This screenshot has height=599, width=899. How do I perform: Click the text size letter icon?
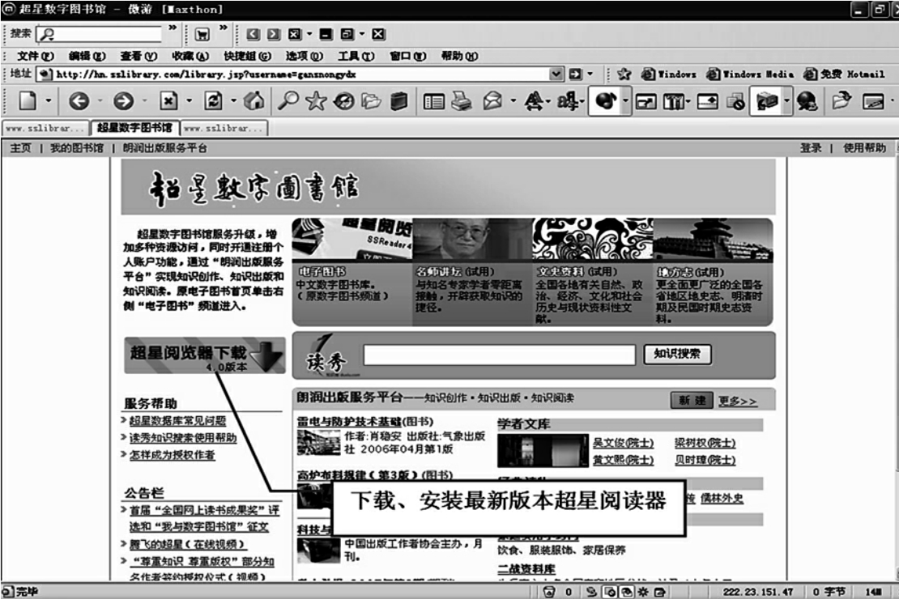click(x=534, y=101)
